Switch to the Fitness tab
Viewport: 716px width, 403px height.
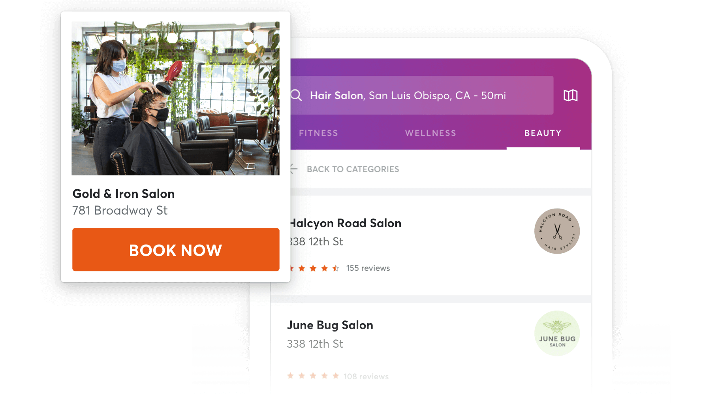tap(318, 133)
